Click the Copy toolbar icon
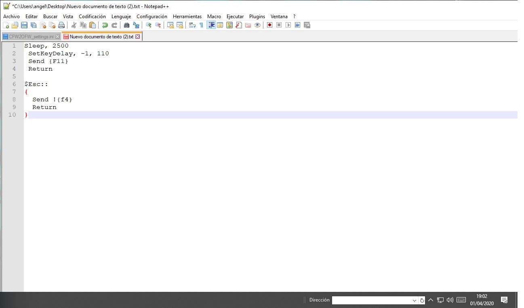This screenshot has height=308, width=524. click(x=83, y=25)
